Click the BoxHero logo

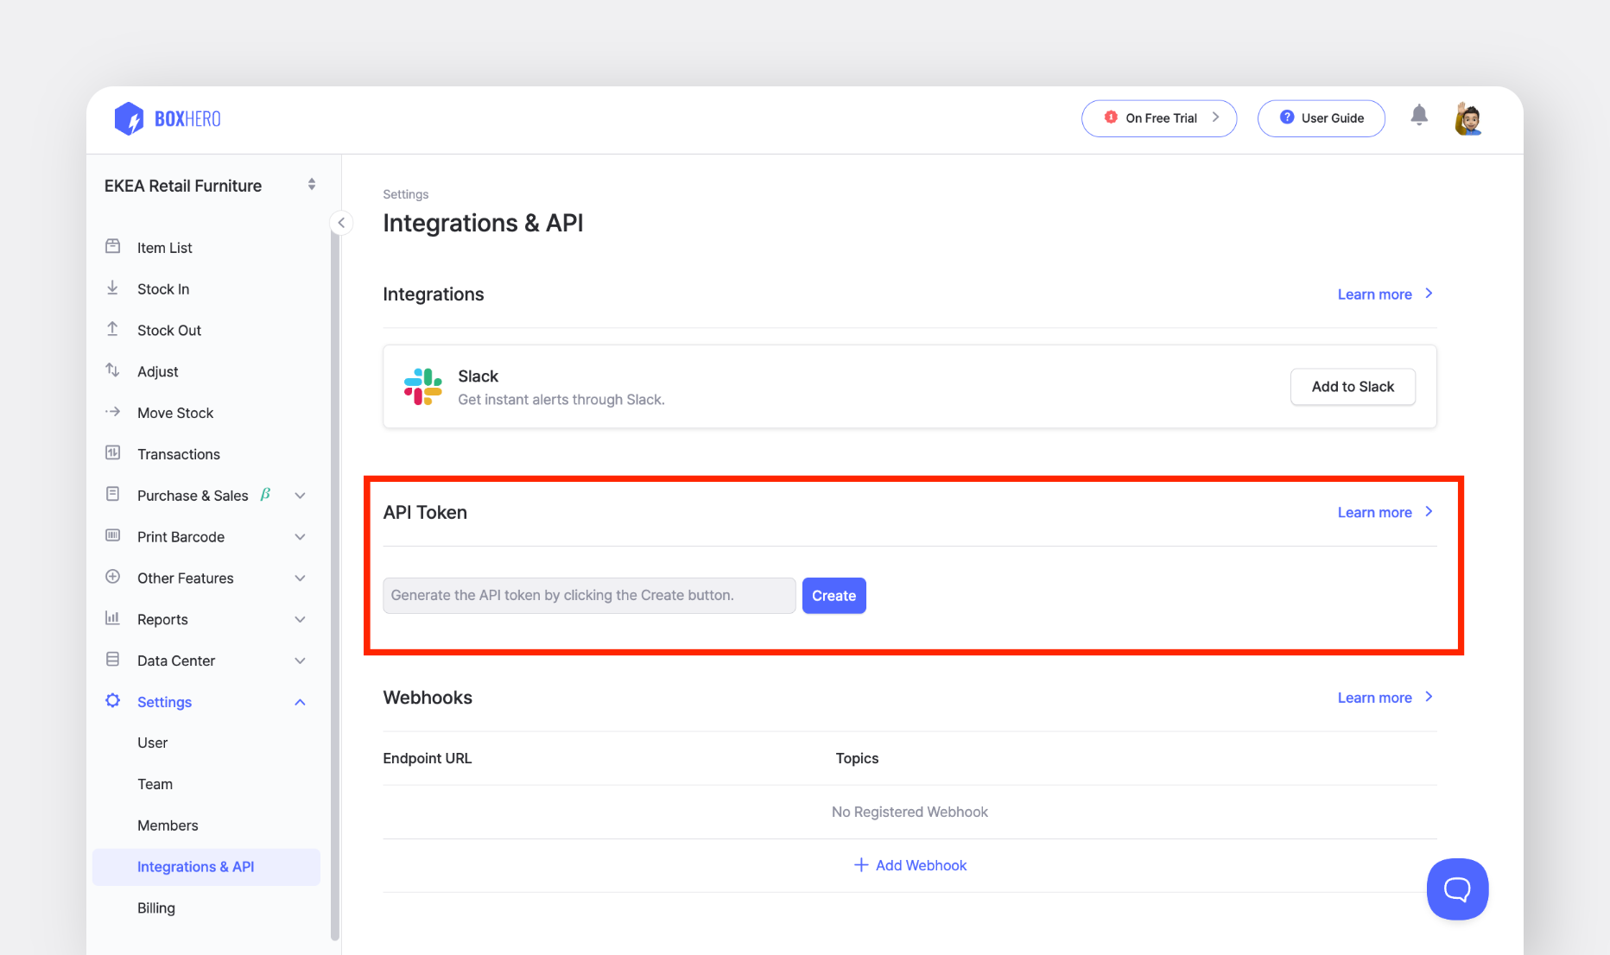pos(167,118)
